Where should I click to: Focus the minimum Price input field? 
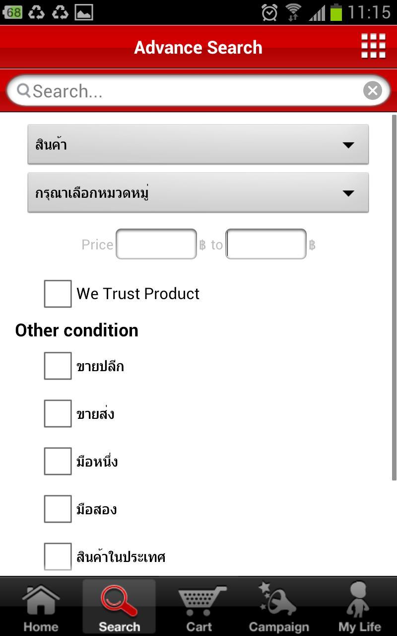coord(156,244)
